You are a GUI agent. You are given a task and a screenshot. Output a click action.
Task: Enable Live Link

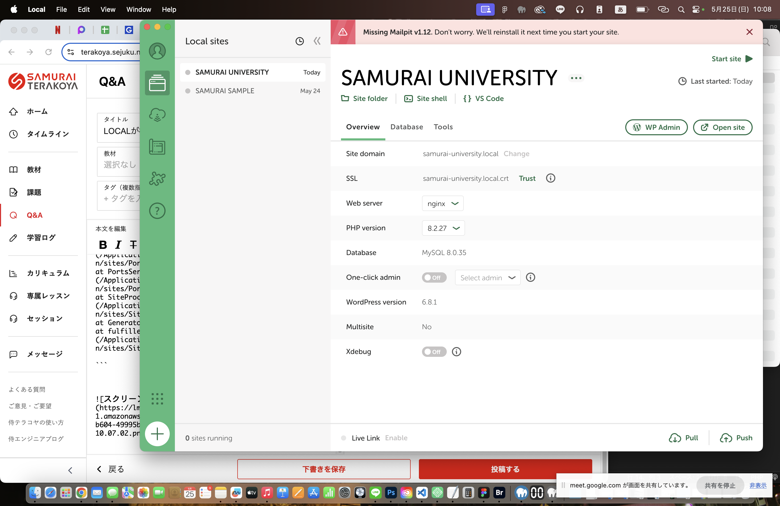tap(396, 438)
